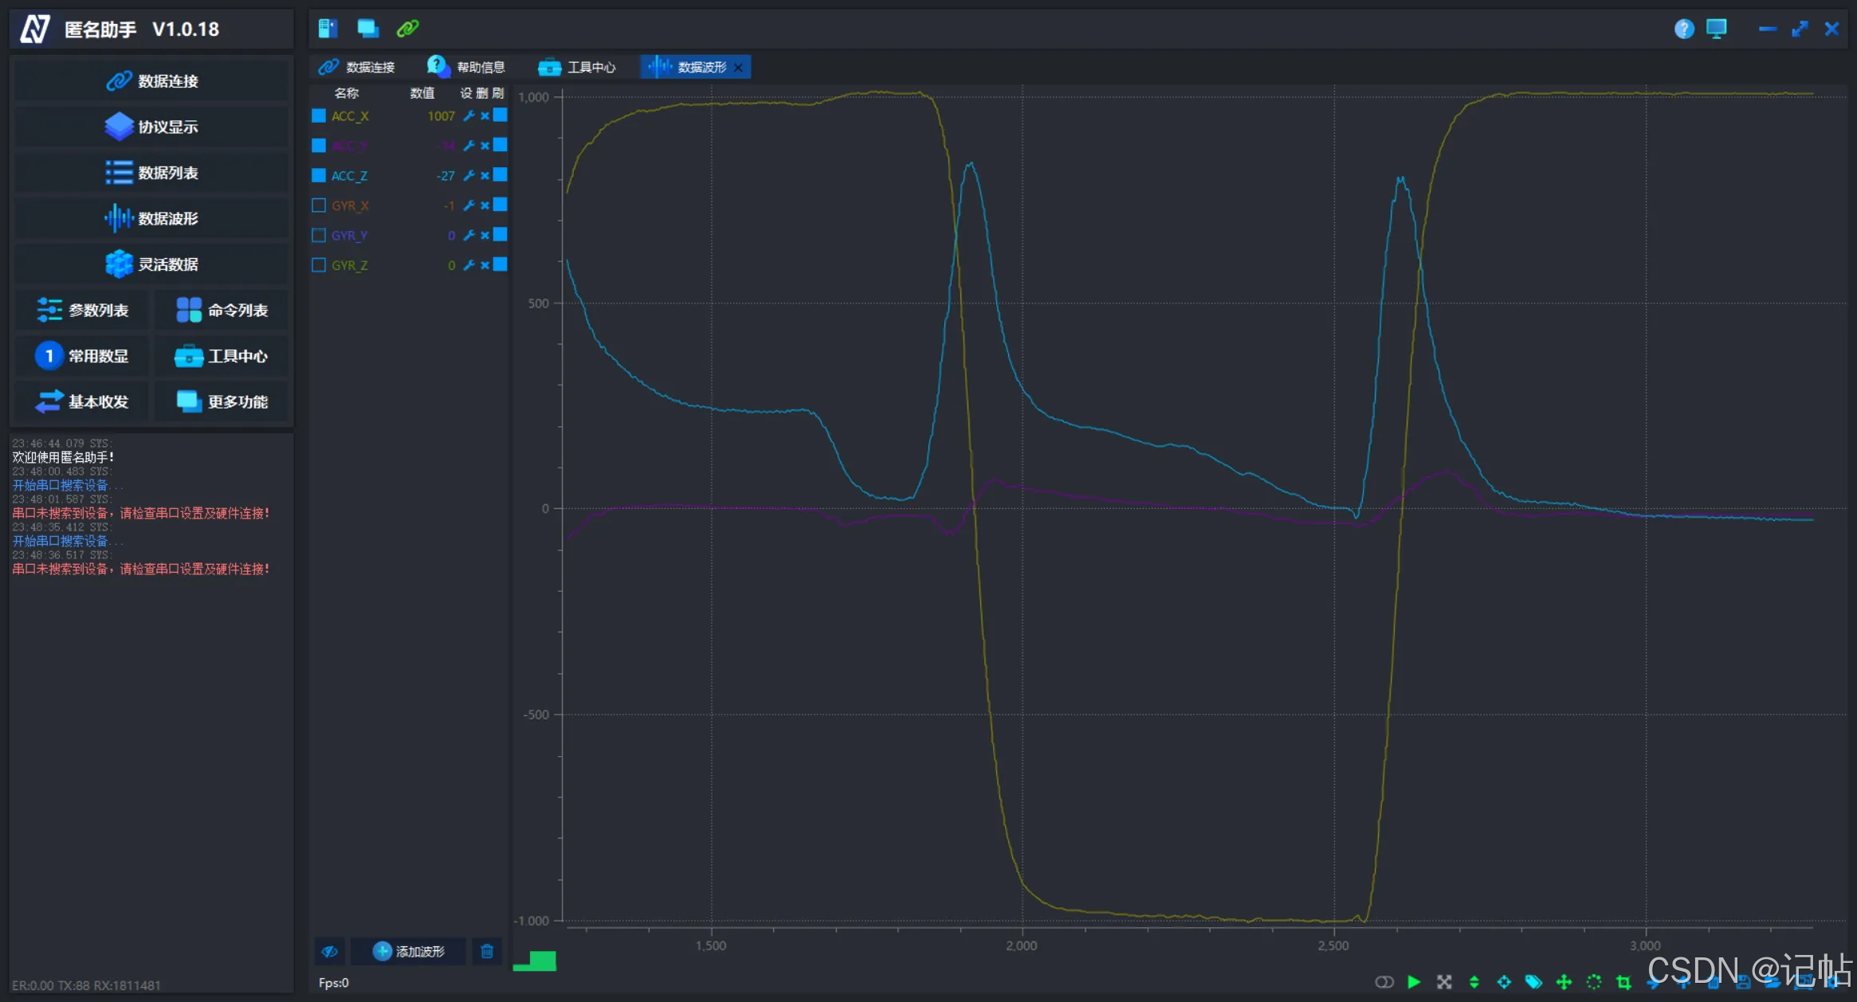Click the blue refresh square for GYR_Y row
1857x1002 pixels.
pyautogui.click(x=501, y=234)
